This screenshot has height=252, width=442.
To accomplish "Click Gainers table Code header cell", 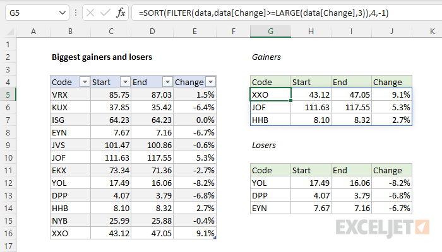I will point(271,82).
